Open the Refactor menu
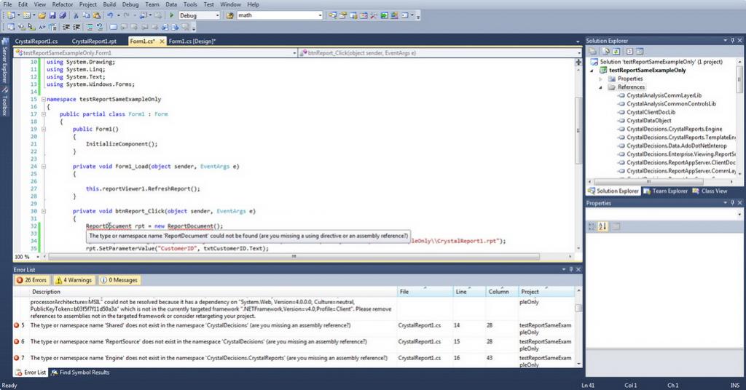Screen dimensions: 746x390 click(x=63, y=4)
